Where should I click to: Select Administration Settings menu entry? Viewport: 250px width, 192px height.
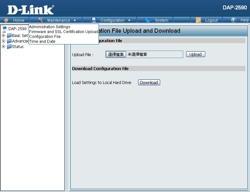pos(50,27)
